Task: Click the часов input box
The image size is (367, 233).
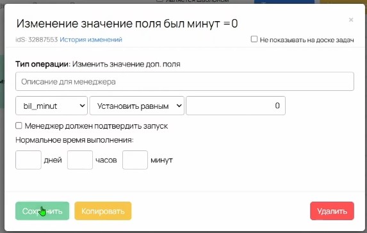Action: click(x=80, y=160)
